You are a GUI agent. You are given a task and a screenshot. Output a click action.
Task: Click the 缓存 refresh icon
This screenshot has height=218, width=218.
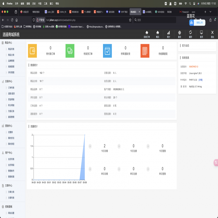point(190,32)
